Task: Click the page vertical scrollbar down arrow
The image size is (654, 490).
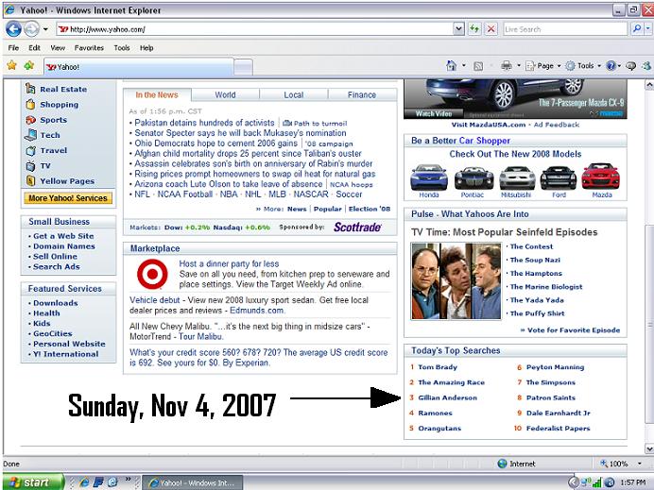Action: click(x=649, y=448)
